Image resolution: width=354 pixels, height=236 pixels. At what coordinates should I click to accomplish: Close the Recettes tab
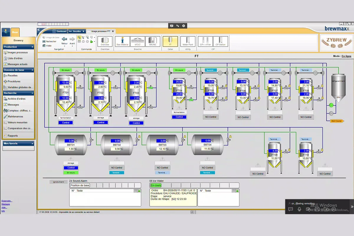coord(83,31)
